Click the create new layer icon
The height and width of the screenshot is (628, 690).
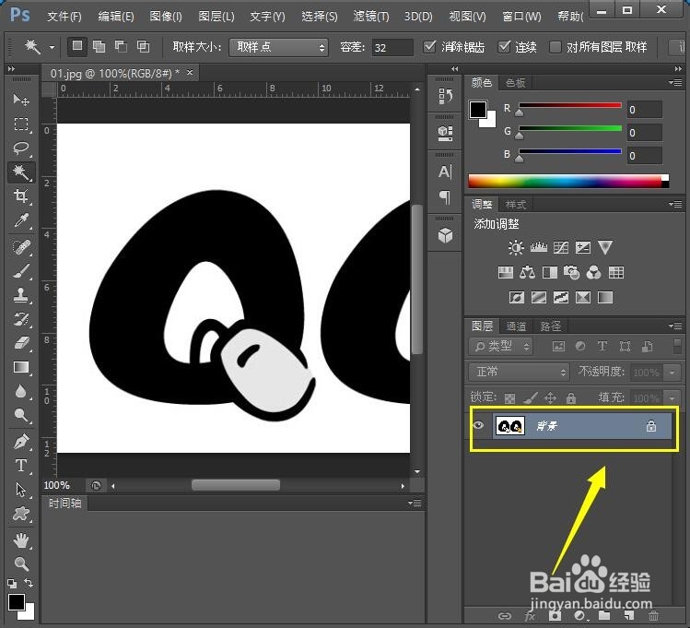coord(629,616)
